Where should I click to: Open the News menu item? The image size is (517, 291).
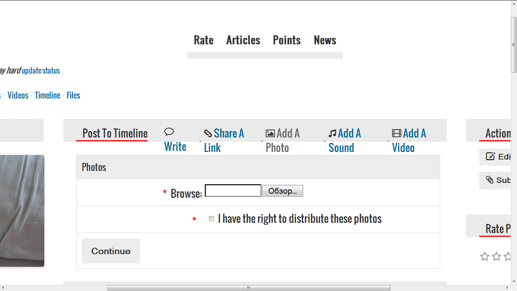[x=325, y=40]
